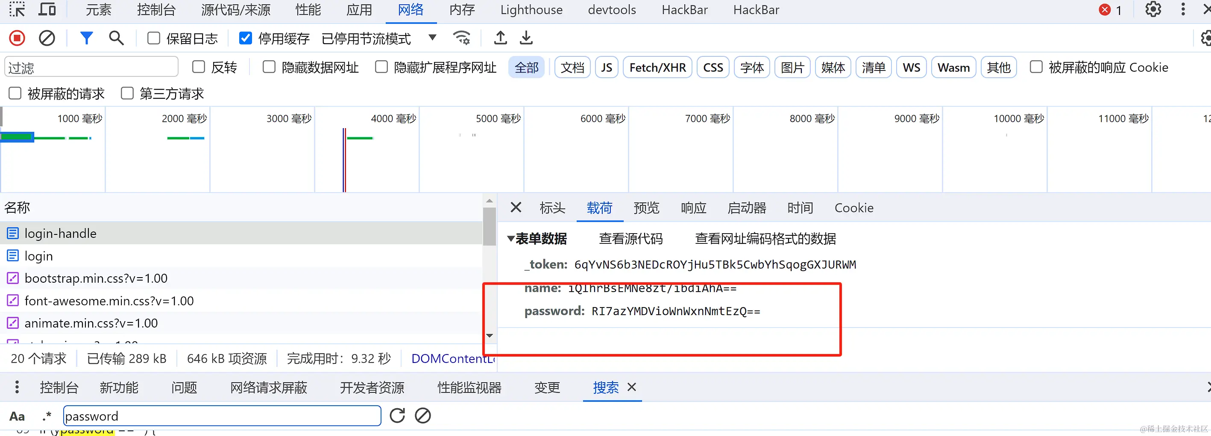Switch to the 内存 panel tab
This screenshot has height=436, width=1211.
pyautogui.click(x=461, y=9)
